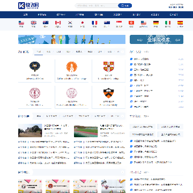Image resolution: width=193 pixels, height=193 pixels.
Task: Click the blue search button
Action: point(125,5)
